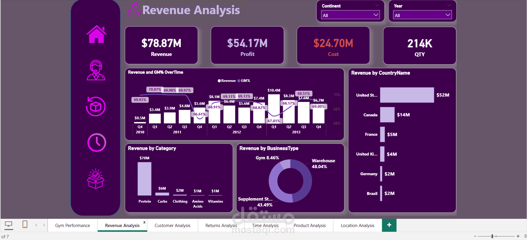This screenshot has height=240, width=527.
Task: Click the 2011 year axis label
Action: click(177, 132)
